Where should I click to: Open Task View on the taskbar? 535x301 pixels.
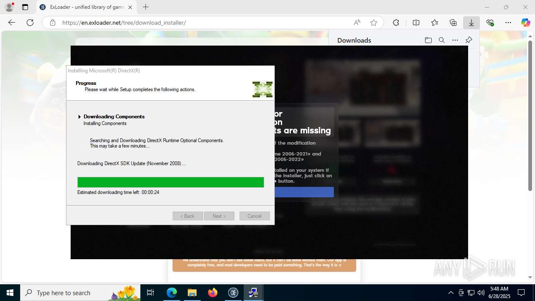[x=150, y=293]
